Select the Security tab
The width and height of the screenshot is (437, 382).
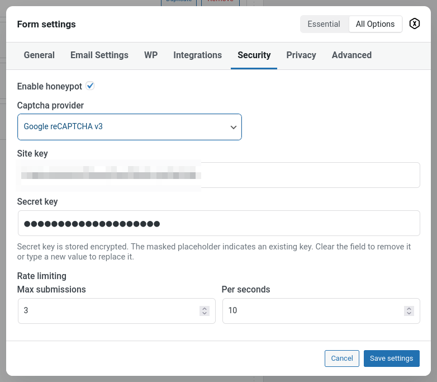click(x=254, y=55)
